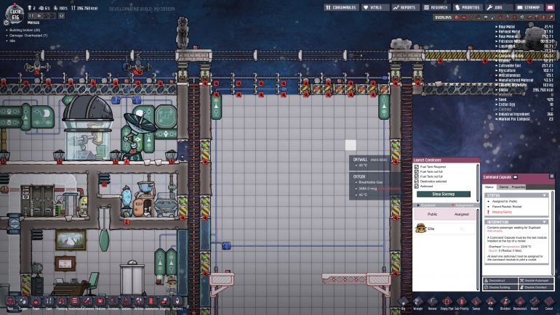
Task: Open the Base build category
Action: [x=10, y=302]
